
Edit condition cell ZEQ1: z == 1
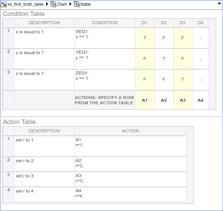(105, 79)
